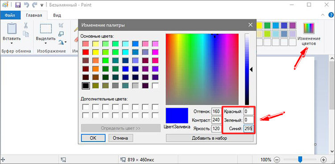Click the Синий value field
Image resolution: width=335 pixels, height=164 pixels.
pyautogui.click(x=248, y=128)
